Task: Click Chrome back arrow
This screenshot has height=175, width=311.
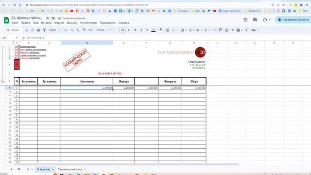Action: 4,5
